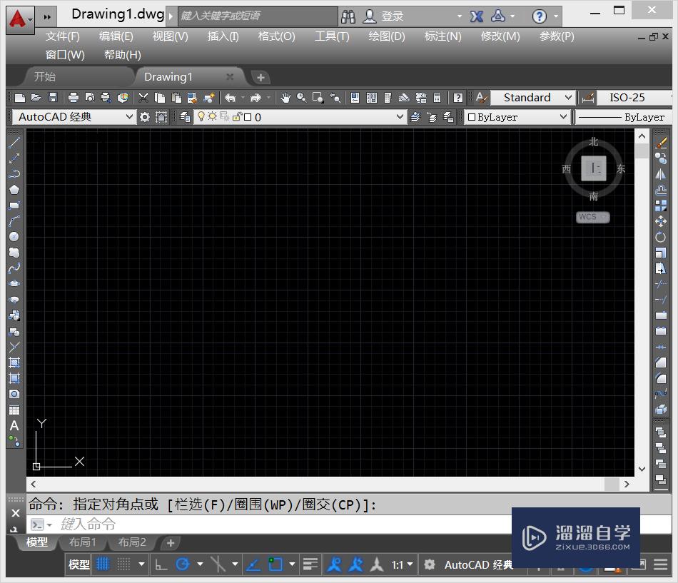Image resolution: width=678 pixels, height=583 pixels.
Task: Select the Erase tool
Action: pos(661,143)
